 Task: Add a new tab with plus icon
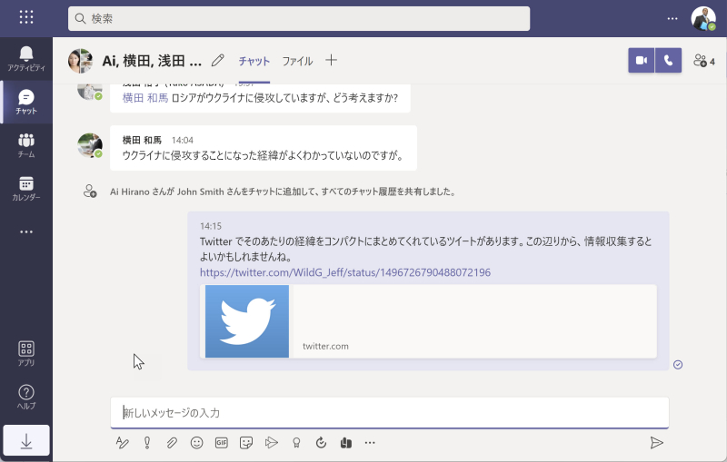pos(331,60)
